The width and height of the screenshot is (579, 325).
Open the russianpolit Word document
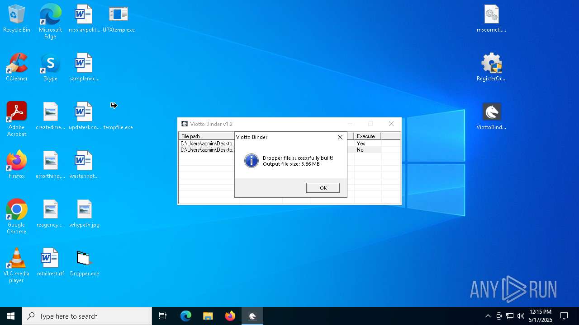tap(84, 19)
